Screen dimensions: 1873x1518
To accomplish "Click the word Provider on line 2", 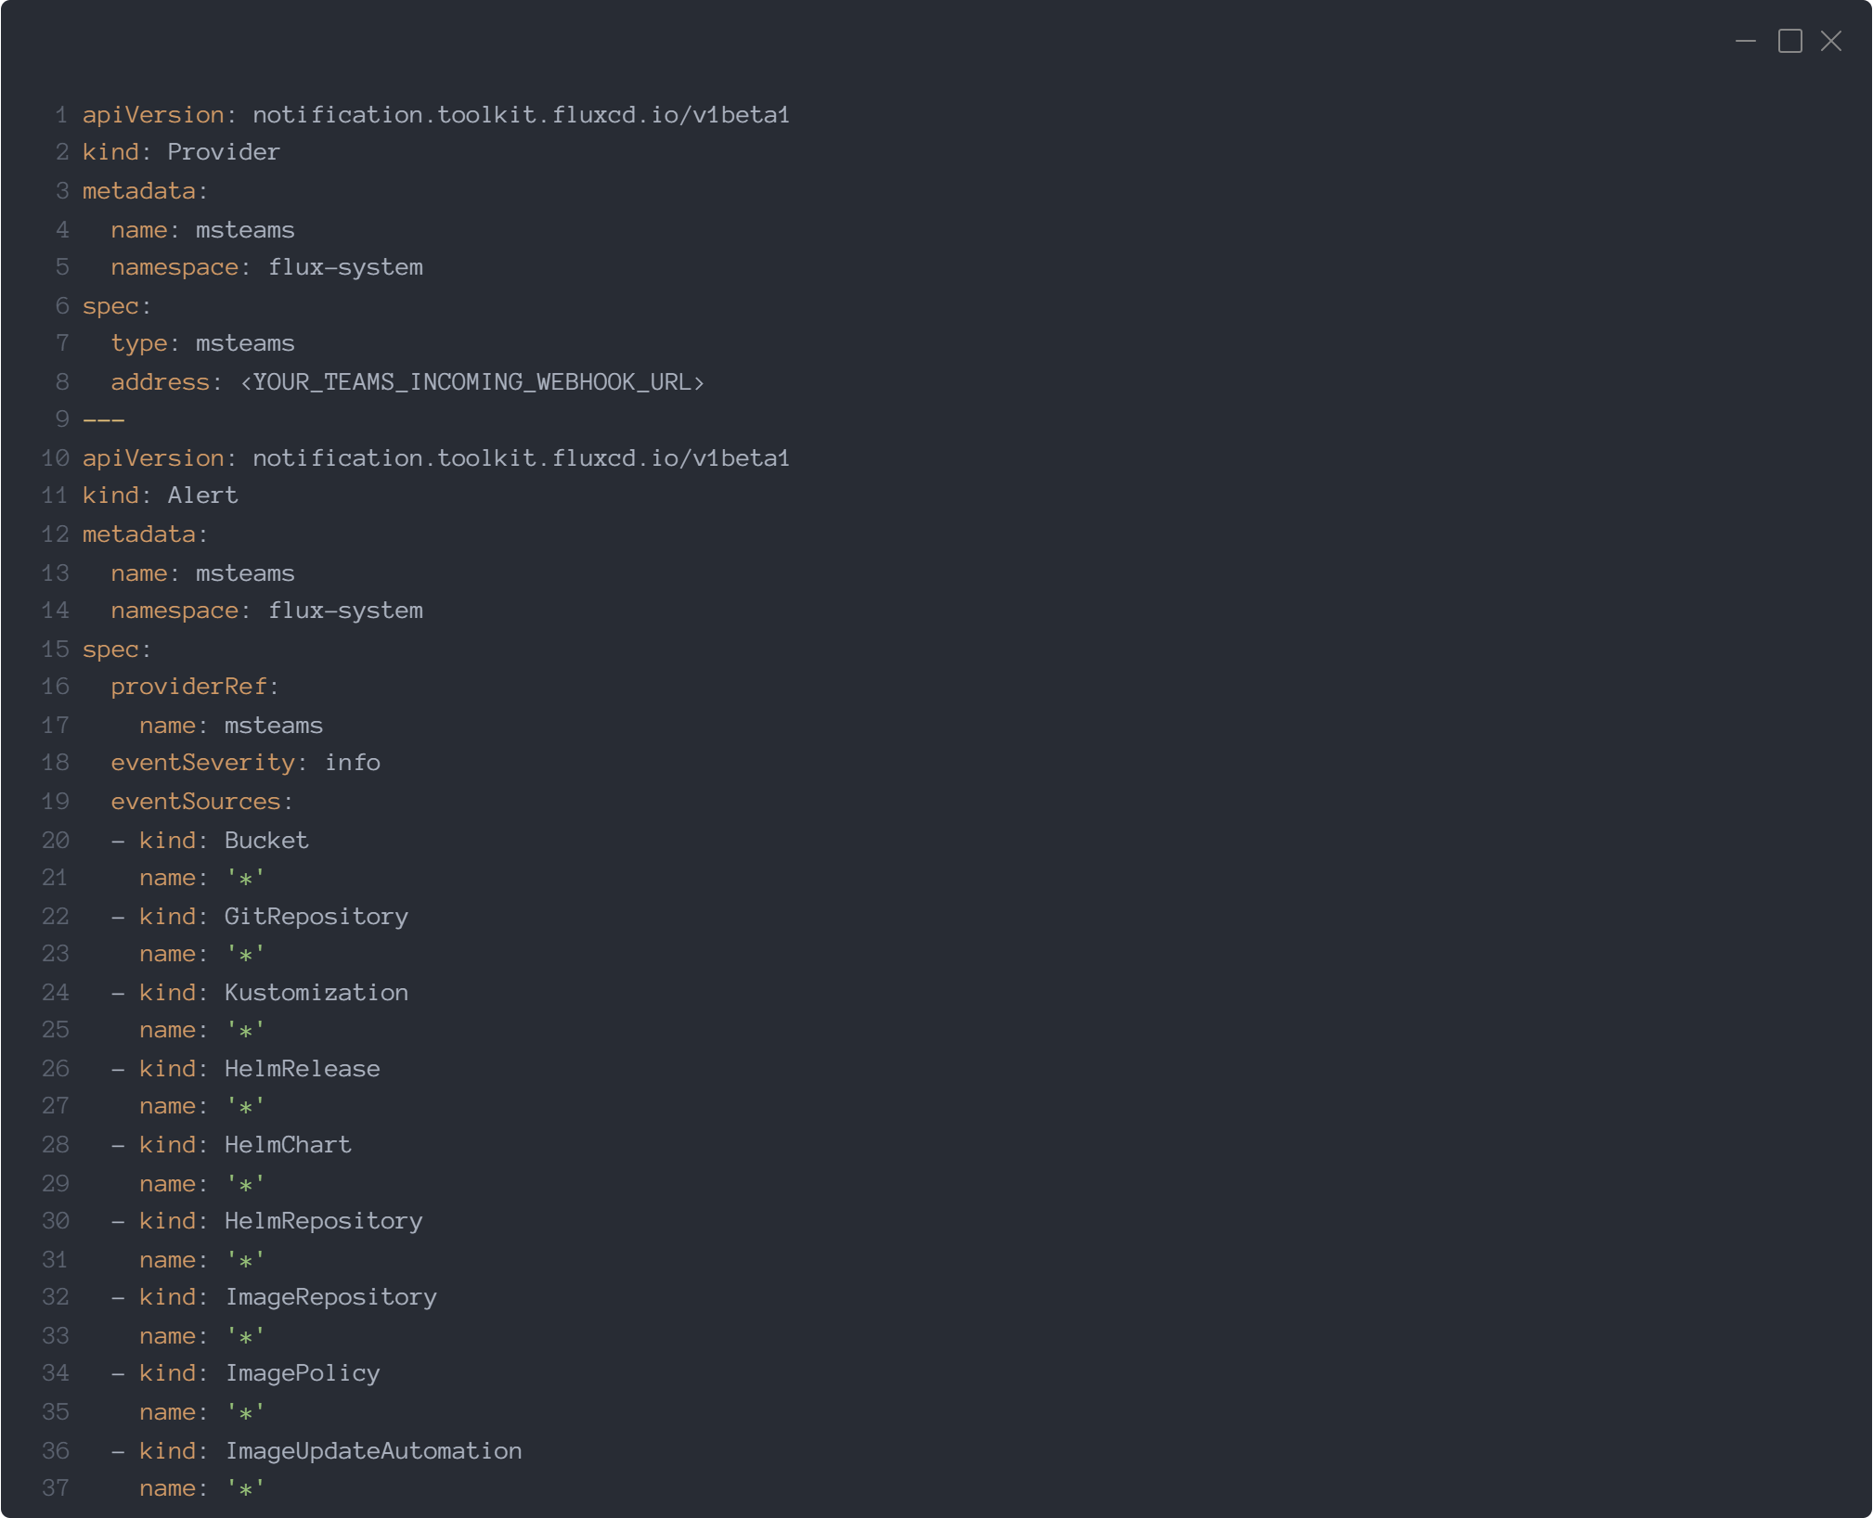I will 223,152.
